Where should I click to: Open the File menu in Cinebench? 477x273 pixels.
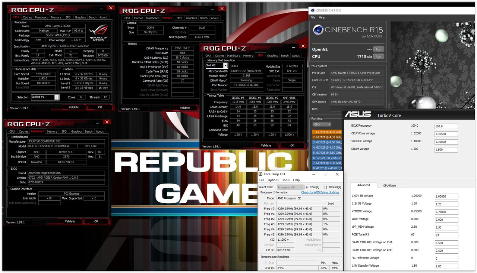(x=313, y=17)
